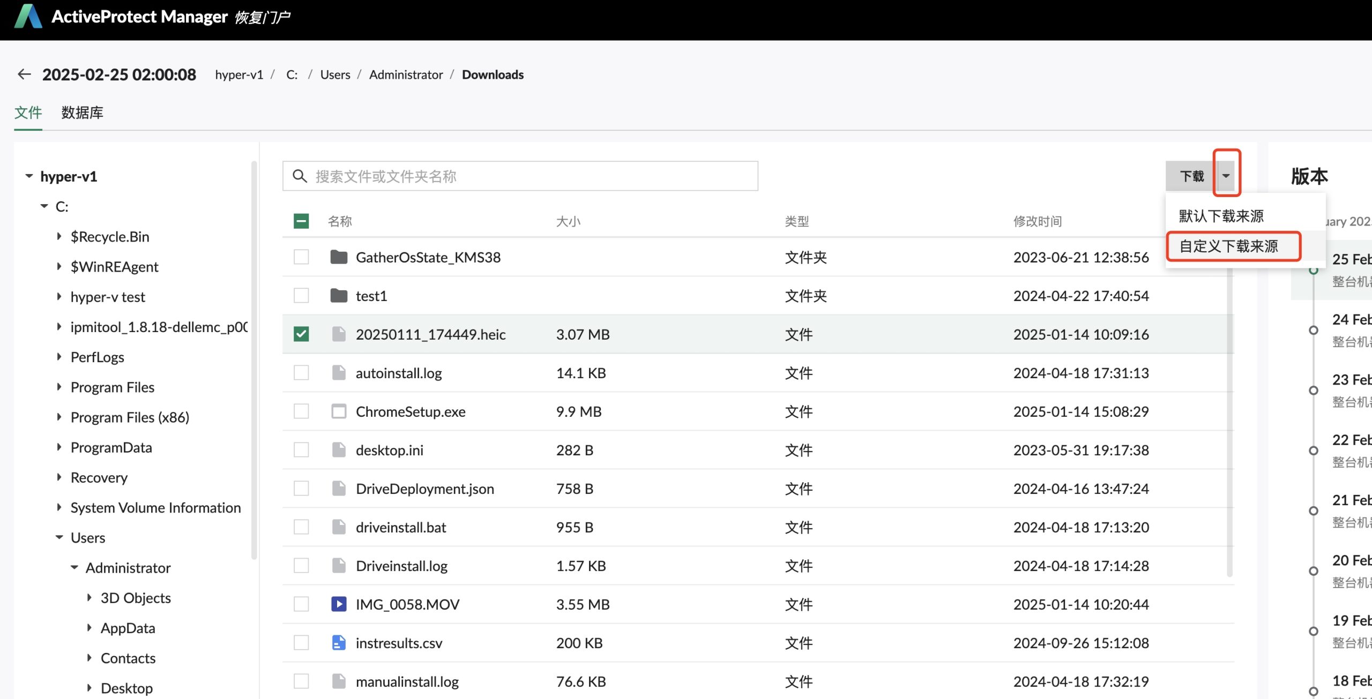This screenshot has width=1372, height=699.
Task: Check the instresults.csv checkbox
Action: tap(301, 643)
